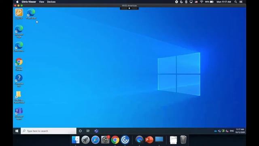Open System Preferences from the Dock

(105, 140)
